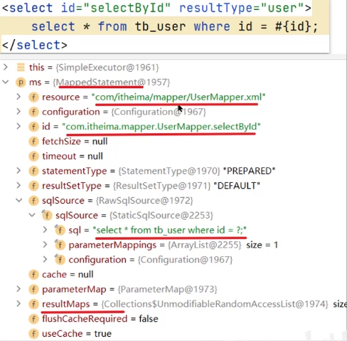Click the final-field icon beside parameterMappings
The image size is (347, 341).
tap(60, 245)
